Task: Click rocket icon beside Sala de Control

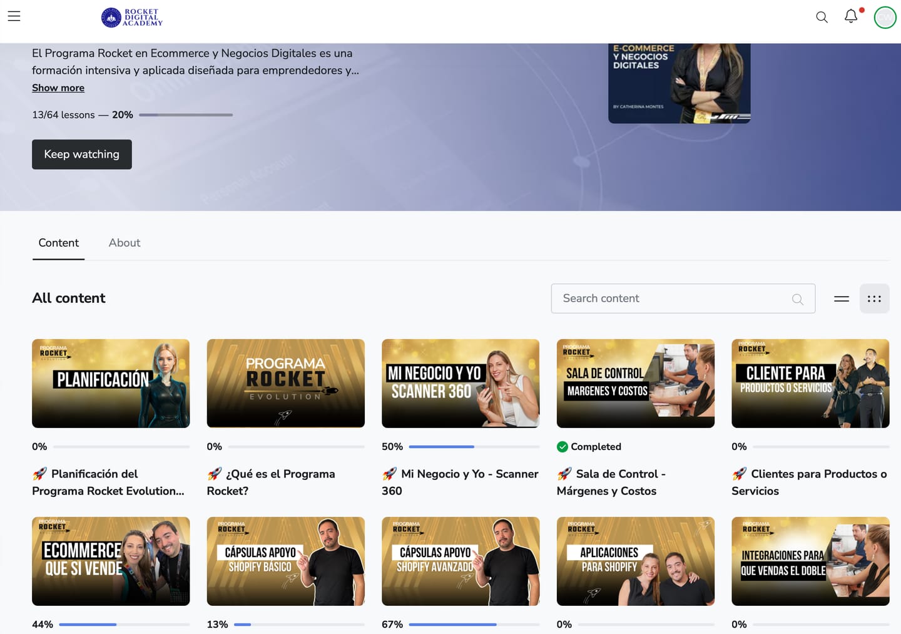Action: [564, 474]
